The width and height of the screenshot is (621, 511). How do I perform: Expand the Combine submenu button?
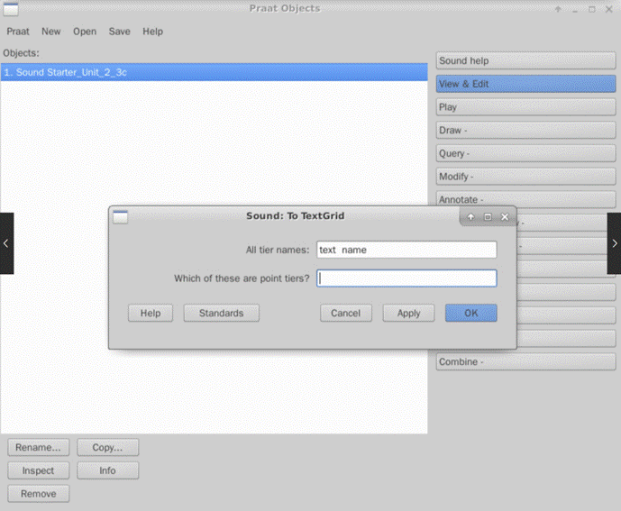526,361
